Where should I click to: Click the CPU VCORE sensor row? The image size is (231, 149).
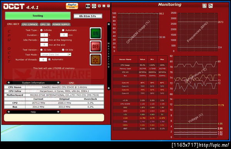[140, 104]
